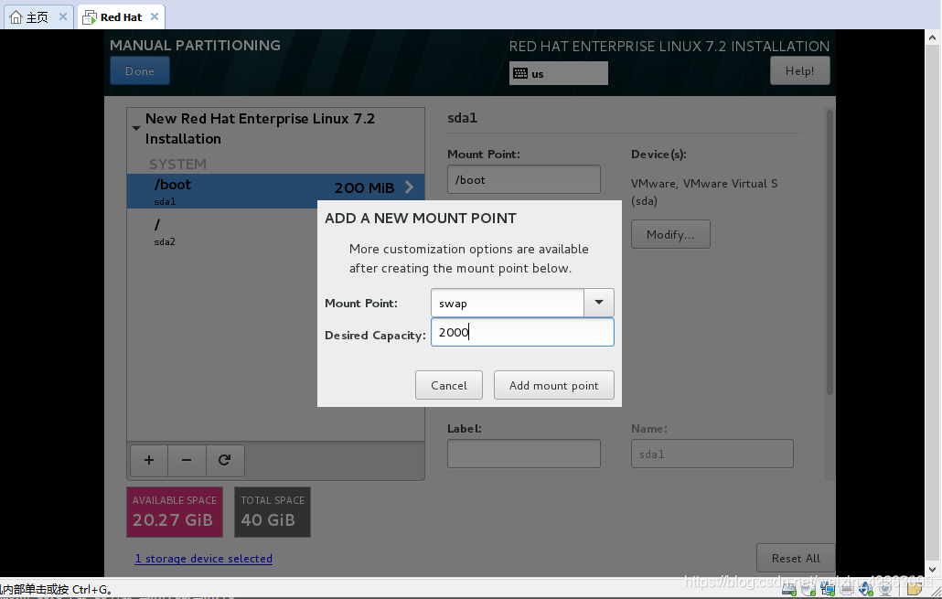Click the hard disk status icon in VMware bar
Screen dimensions: 942x599
[788, 589]
